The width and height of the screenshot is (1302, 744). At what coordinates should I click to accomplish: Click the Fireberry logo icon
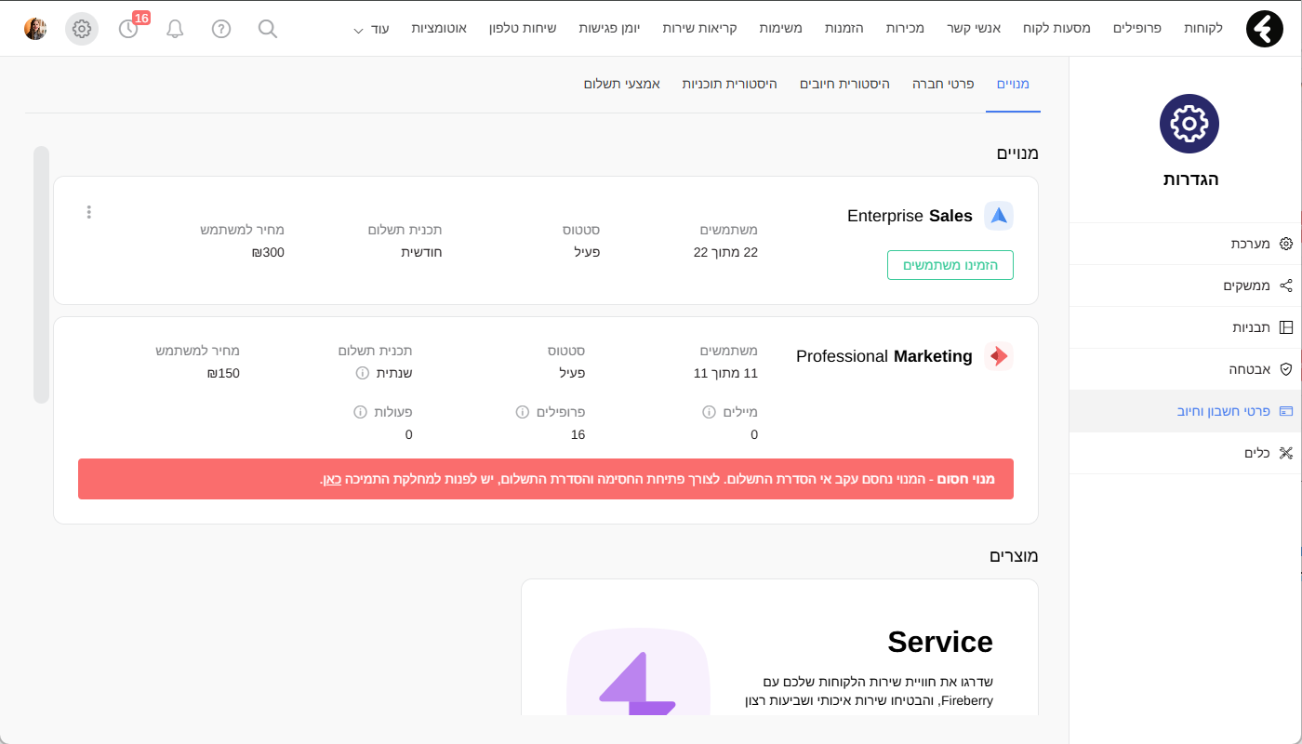pyautogui.click(x=1264, y=29)
